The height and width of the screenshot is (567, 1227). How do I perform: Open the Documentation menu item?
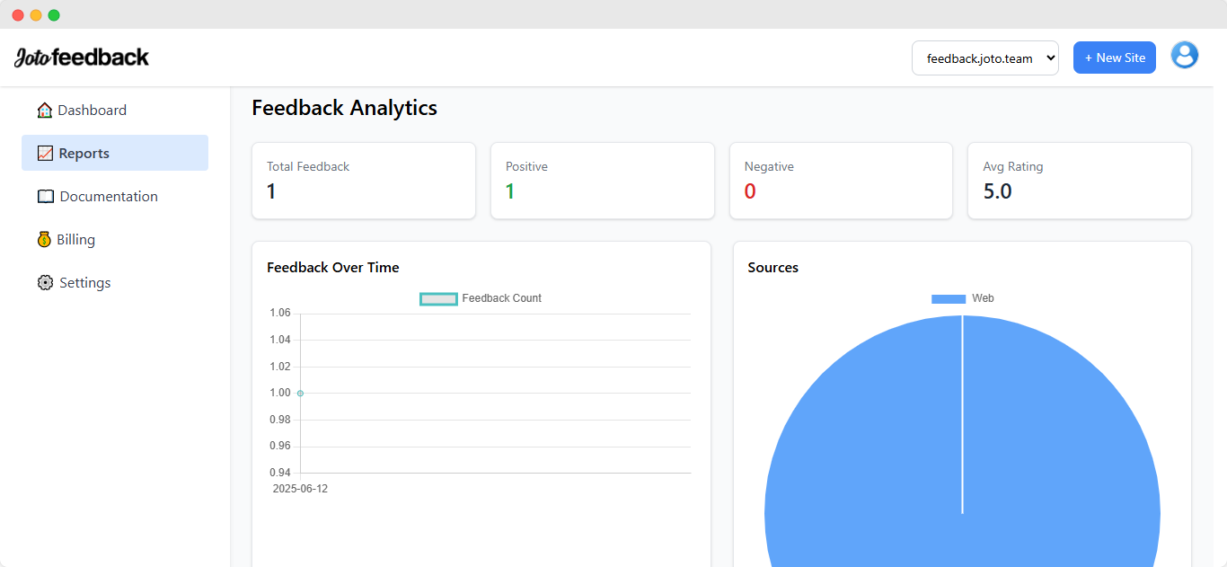point(115,196)
